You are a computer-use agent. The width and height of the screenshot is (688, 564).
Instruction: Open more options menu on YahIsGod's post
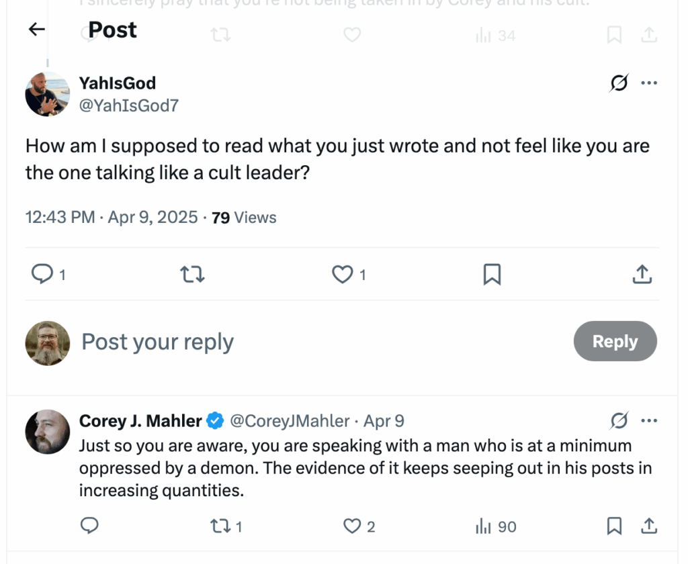(x=649, y=83)
